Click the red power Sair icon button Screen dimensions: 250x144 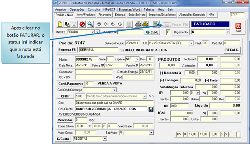pos(239,27)
